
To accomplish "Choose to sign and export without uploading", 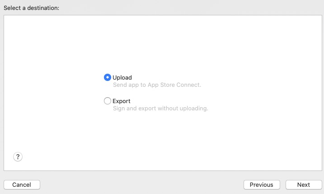I will (108, 101).
